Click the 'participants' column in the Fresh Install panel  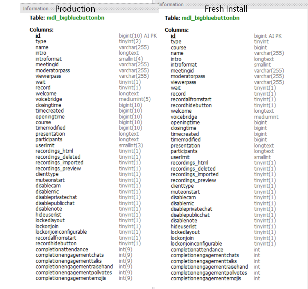pos(184,151)
